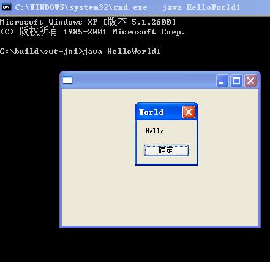Maximize the Java shell window
Viewport: 270px width, 262px height.
[236, 80]
